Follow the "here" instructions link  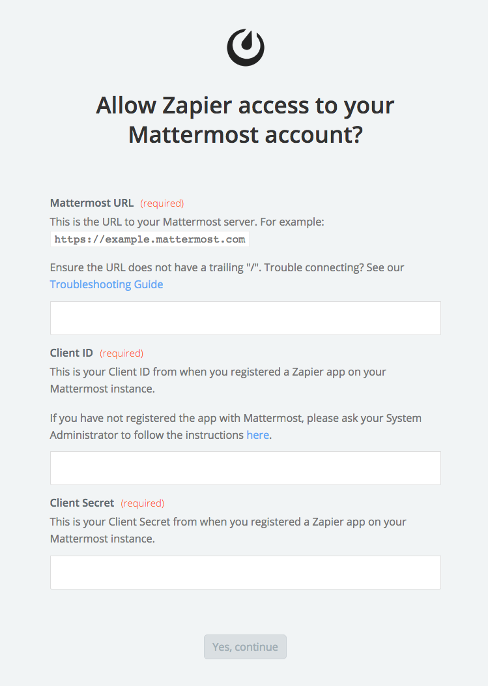pyautogui.click(x=257, y=435)
